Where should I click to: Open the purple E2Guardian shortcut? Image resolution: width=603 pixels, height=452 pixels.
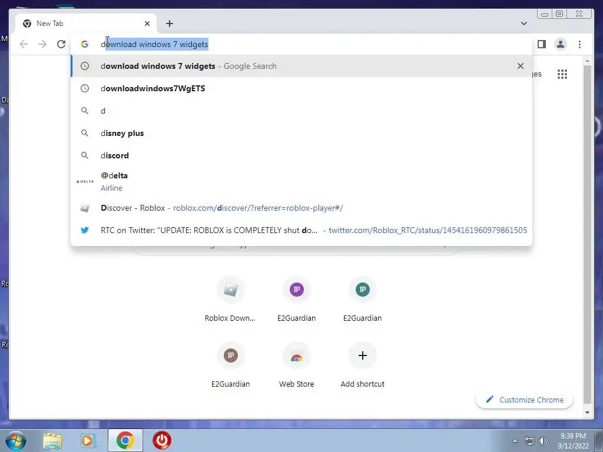(x=297, y=300)
